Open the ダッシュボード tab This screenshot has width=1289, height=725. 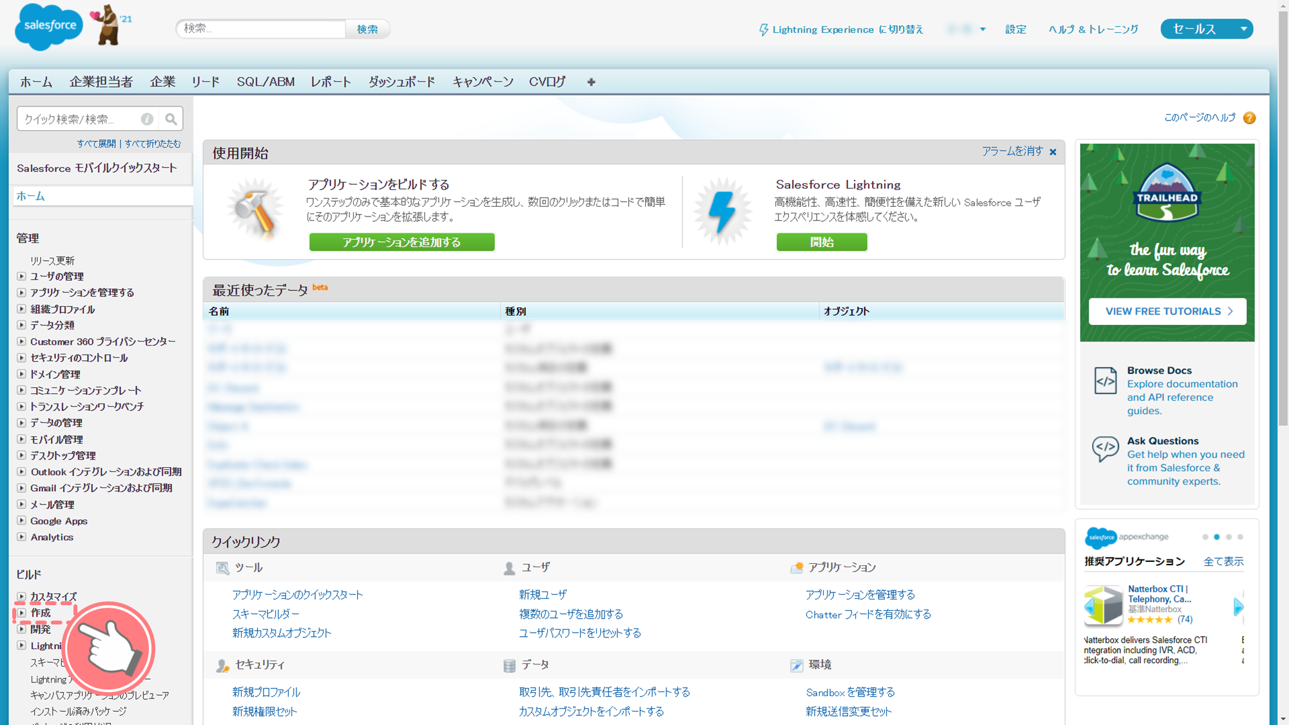402,82
